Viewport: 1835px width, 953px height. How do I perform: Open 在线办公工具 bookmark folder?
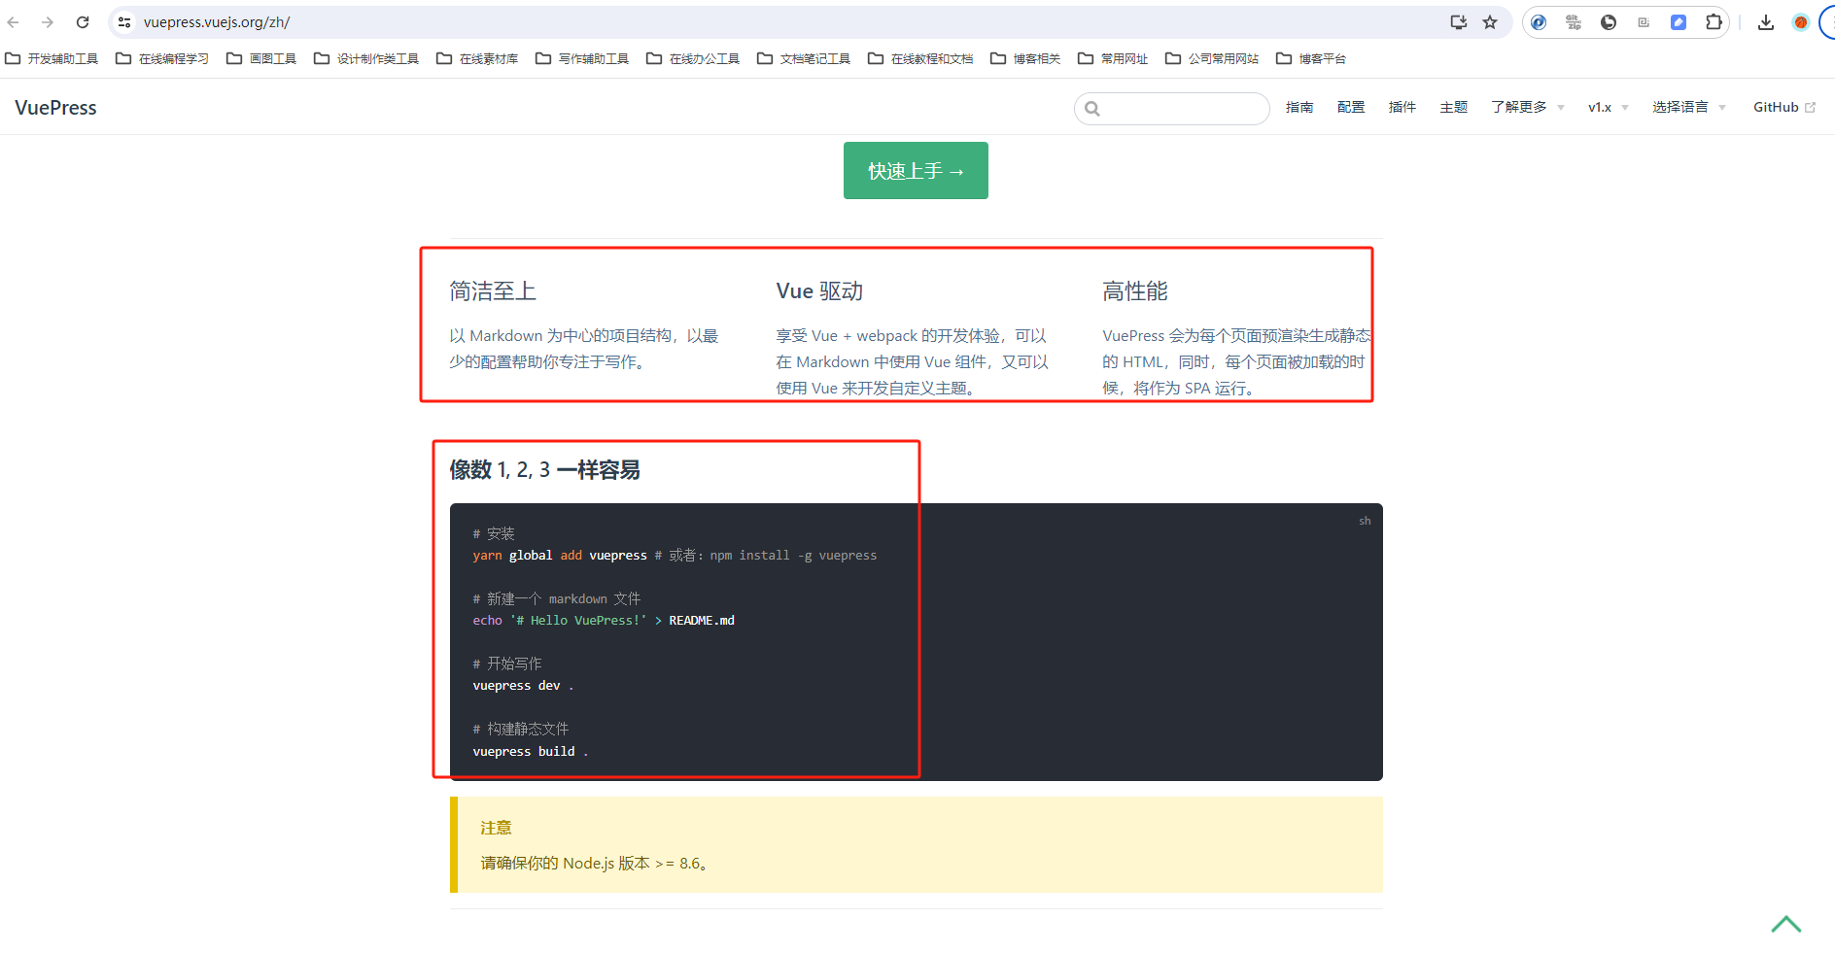693,58
